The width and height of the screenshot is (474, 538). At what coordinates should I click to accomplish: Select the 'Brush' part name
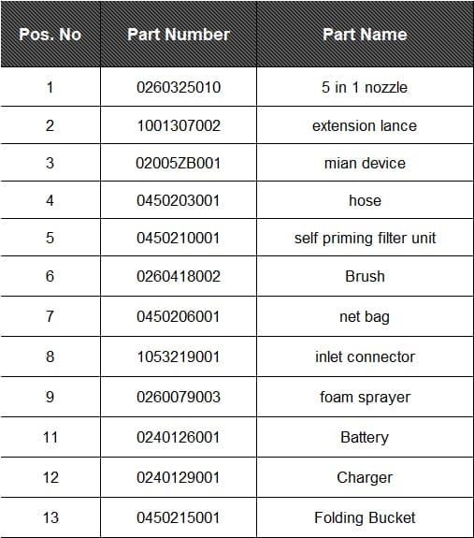pos(365,276)
